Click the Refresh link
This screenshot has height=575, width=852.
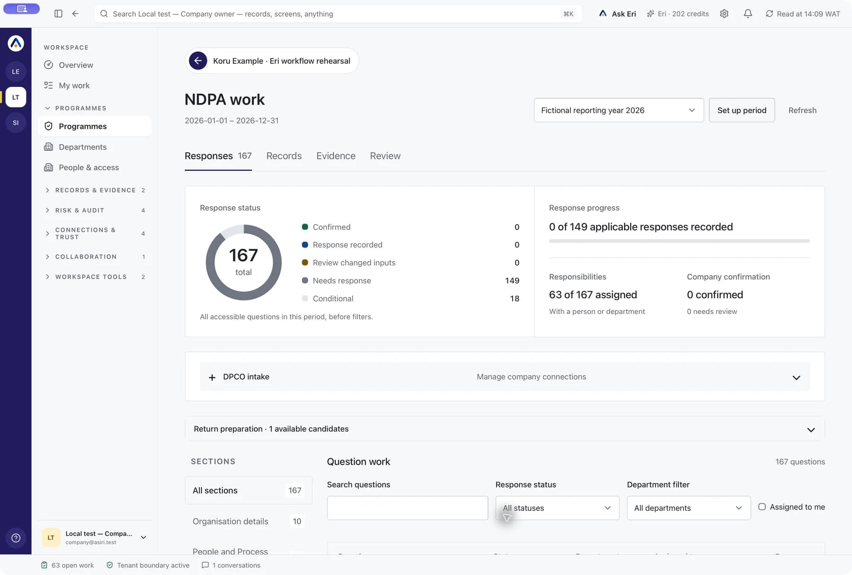802,110
